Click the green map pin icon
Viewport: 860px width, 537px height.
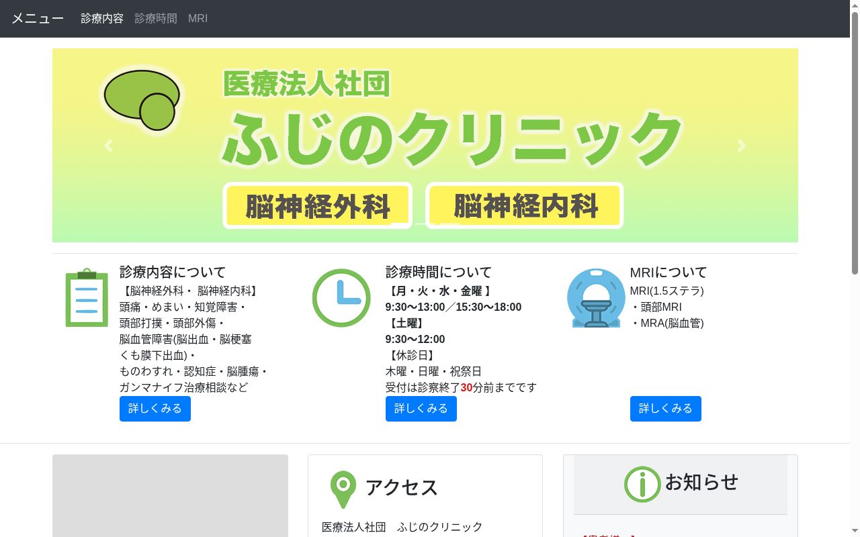tap(343, 489)
